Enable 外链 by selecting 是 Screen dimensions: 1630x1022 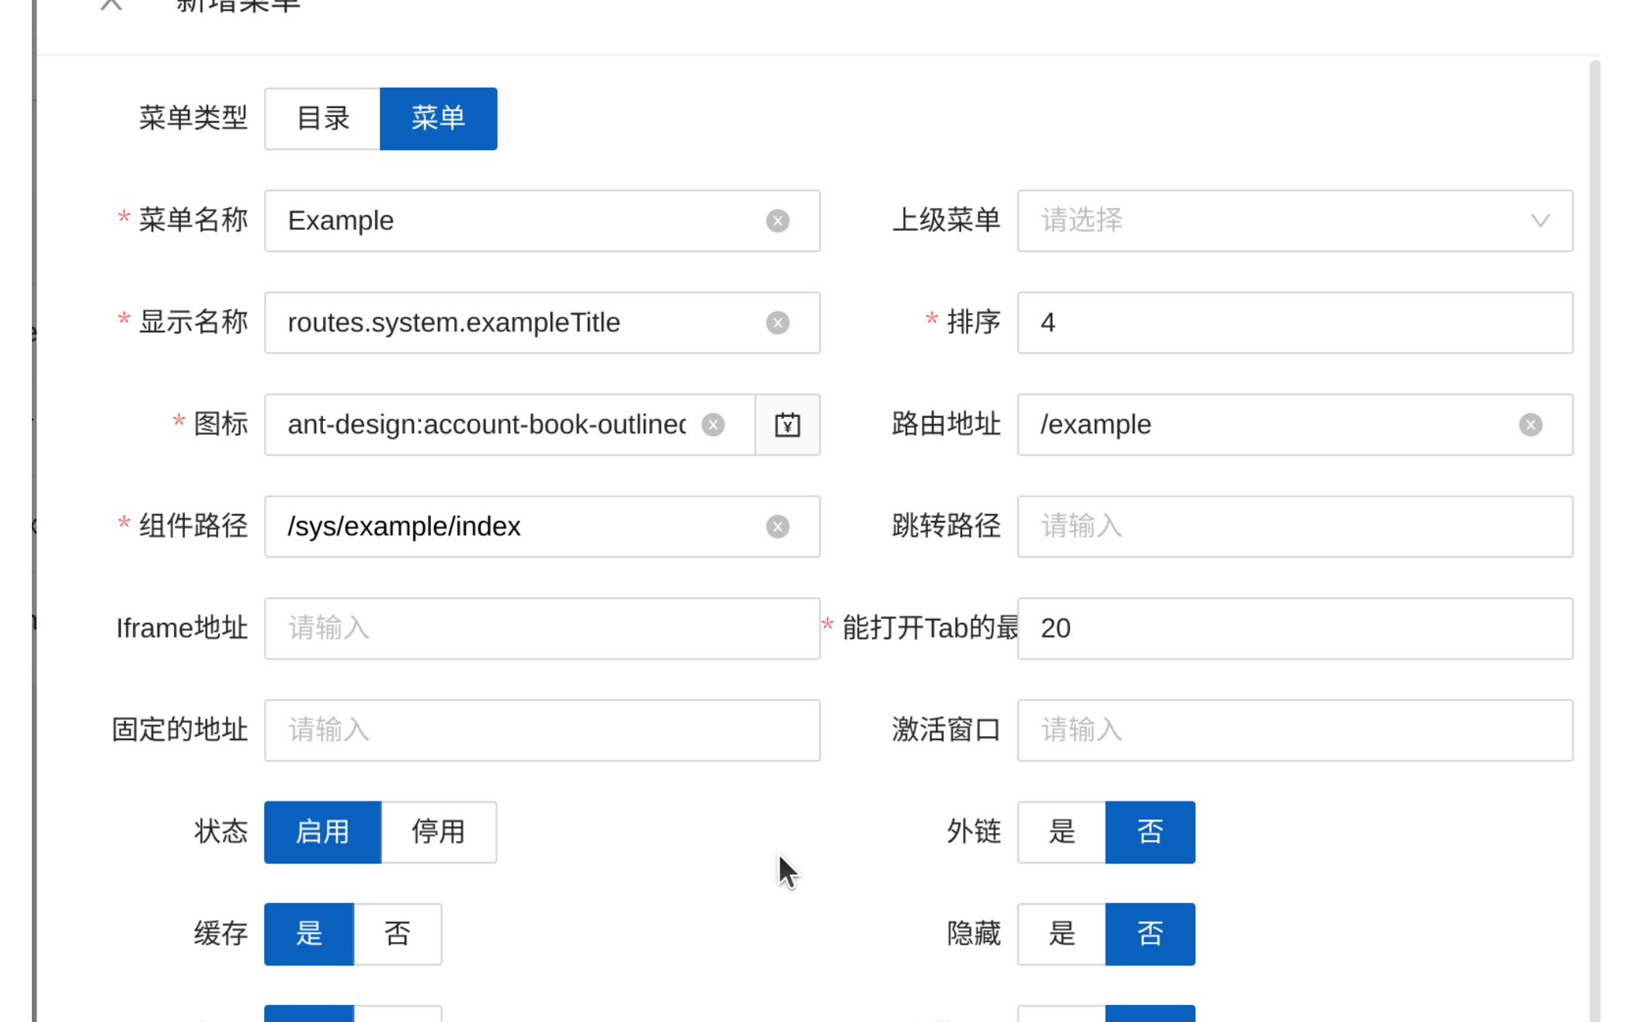point(1060,832)
